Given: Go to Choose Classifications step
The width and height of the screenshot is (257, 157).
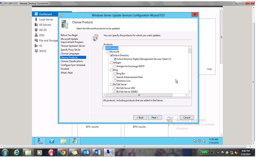Looking at the screenshot, I should [x=72, y=61].
